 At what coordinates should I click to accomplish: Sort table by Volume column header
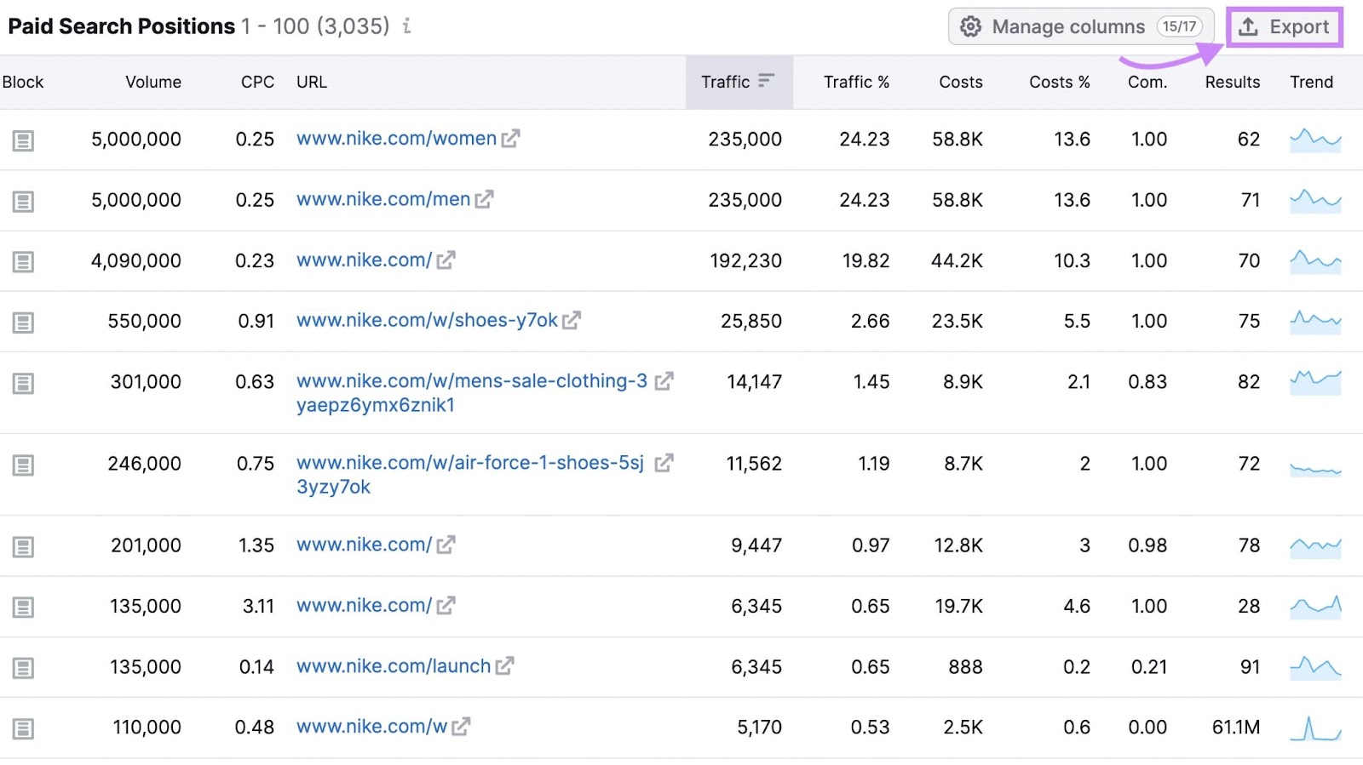(x=153, y=82)
